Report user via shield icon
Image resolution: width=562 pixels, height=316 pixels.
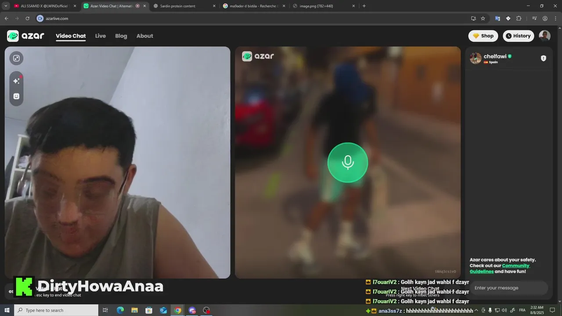tap(544, 58)
